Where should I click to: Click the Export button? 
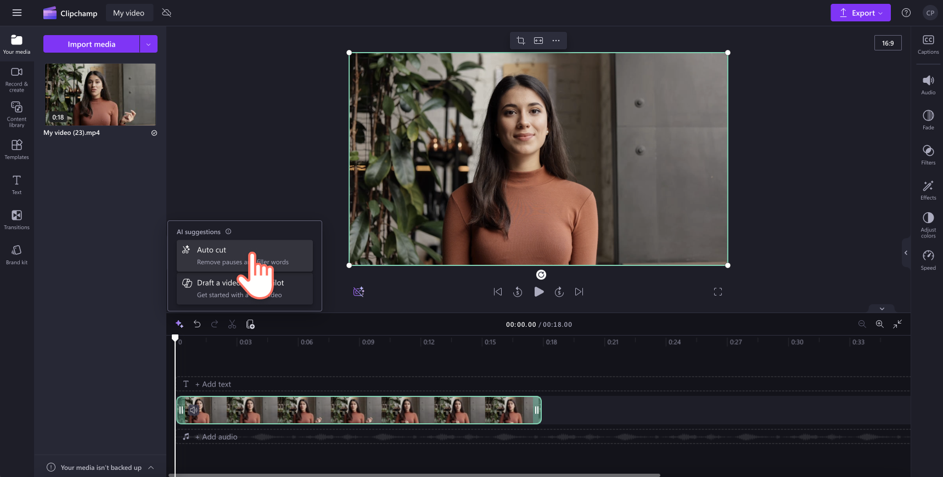(860, 13)
